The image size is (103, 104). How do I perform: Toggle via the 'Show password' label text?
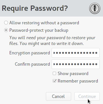(73, 74)
